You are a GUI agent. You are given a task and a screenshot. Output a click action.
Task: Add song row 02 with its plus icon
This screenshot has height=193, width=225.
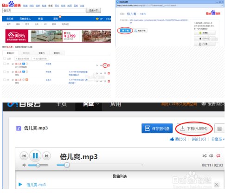[x=101, y=73]
